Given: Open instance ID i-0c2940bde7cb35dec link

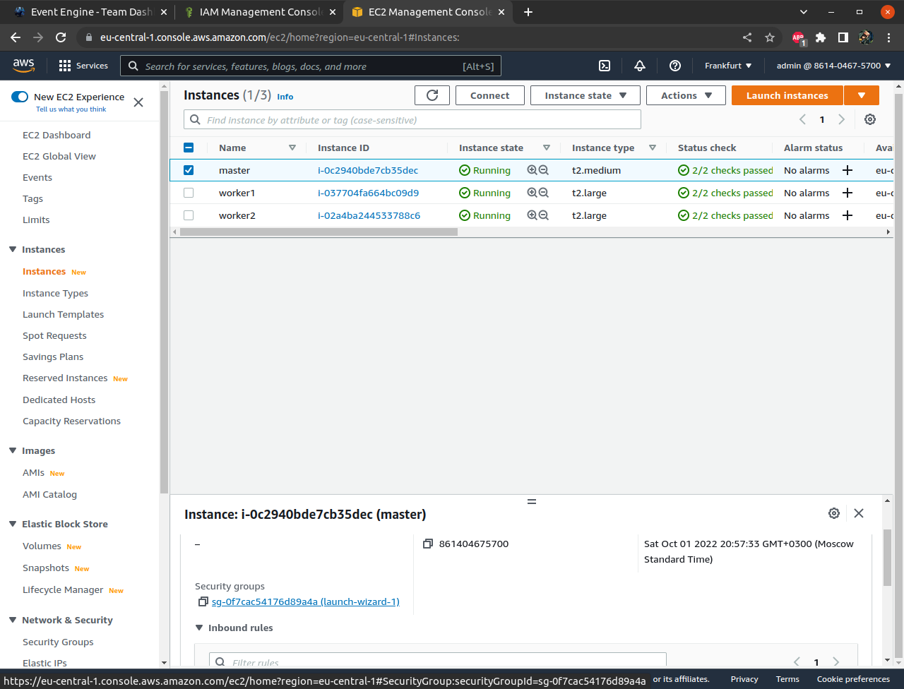Looking at the screenshot, I should pos(368,170).
